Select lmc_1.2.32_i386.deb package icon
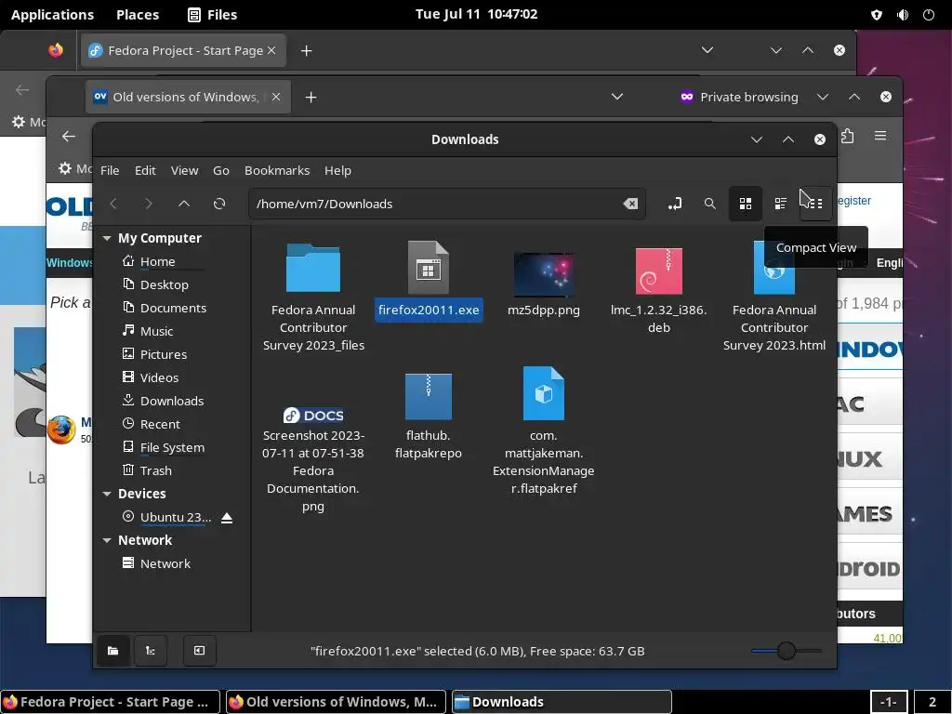The height and width of the screenshot is (714, 952). click(659, 271)
